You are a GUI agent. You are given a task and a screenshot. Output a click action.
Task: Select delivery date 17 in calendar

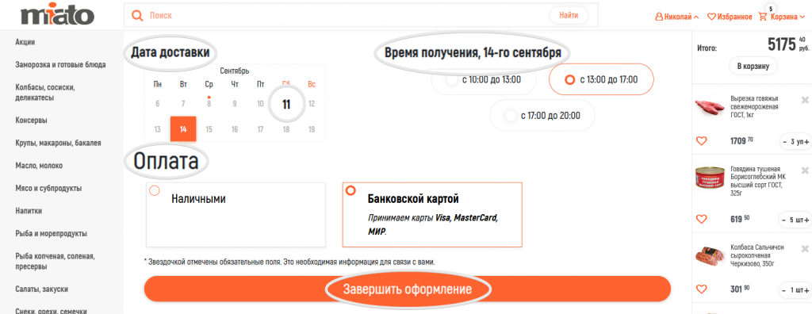tap(260, 129)
